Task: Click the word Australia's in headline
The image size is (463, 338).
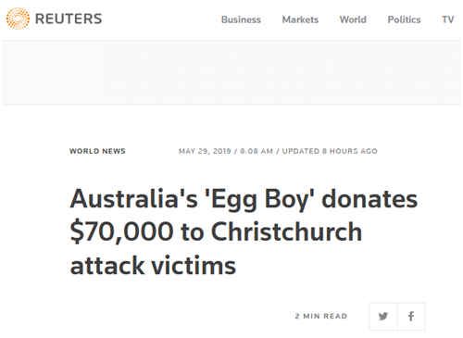Action: (x=133, y=199)
